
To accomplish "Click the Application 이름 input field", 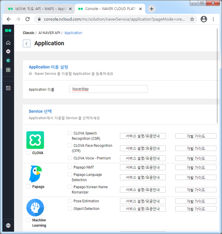I will tap(108, 89).
